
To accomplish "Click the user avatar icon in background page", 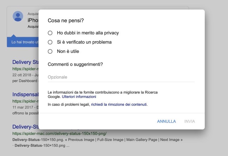I will click(18, 16).
